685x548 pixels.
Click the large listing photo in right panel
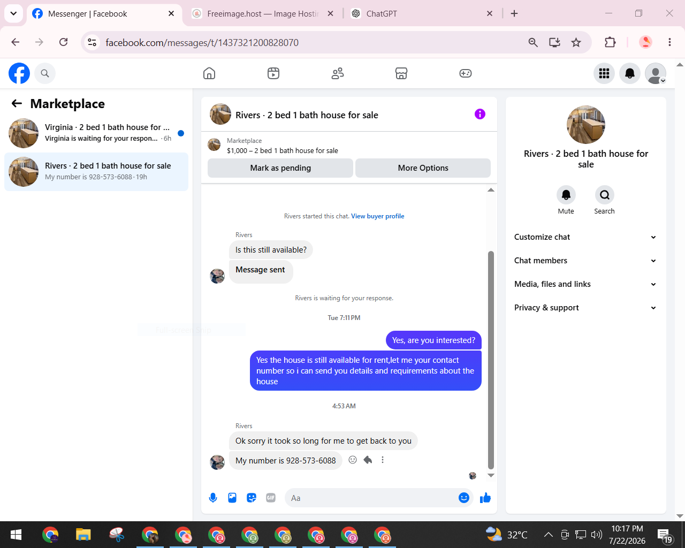pyautogui.click(x=586, y=125)
